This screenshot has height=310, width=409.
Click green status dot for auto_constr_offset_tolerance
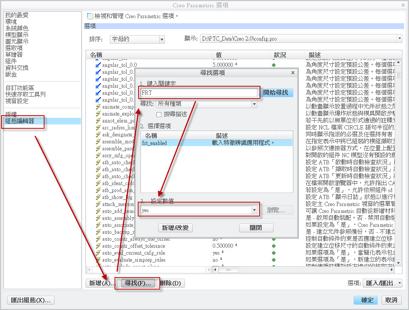tap(274, 246)
